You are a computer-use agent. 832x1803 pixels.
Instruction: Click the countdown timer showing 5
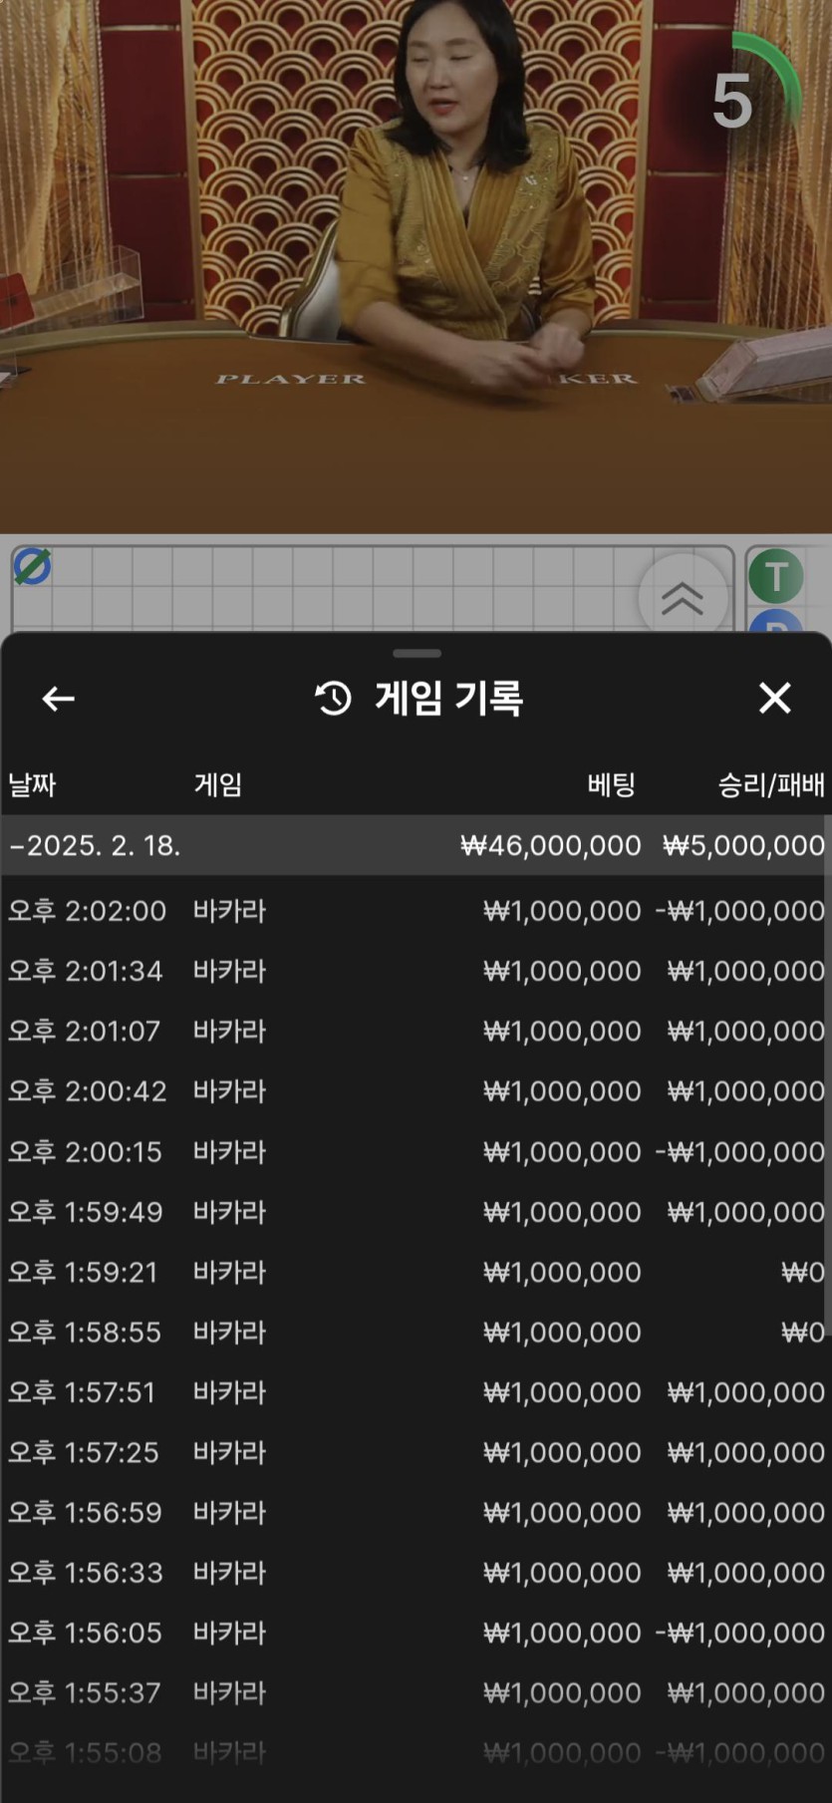(x=734, y=100)
